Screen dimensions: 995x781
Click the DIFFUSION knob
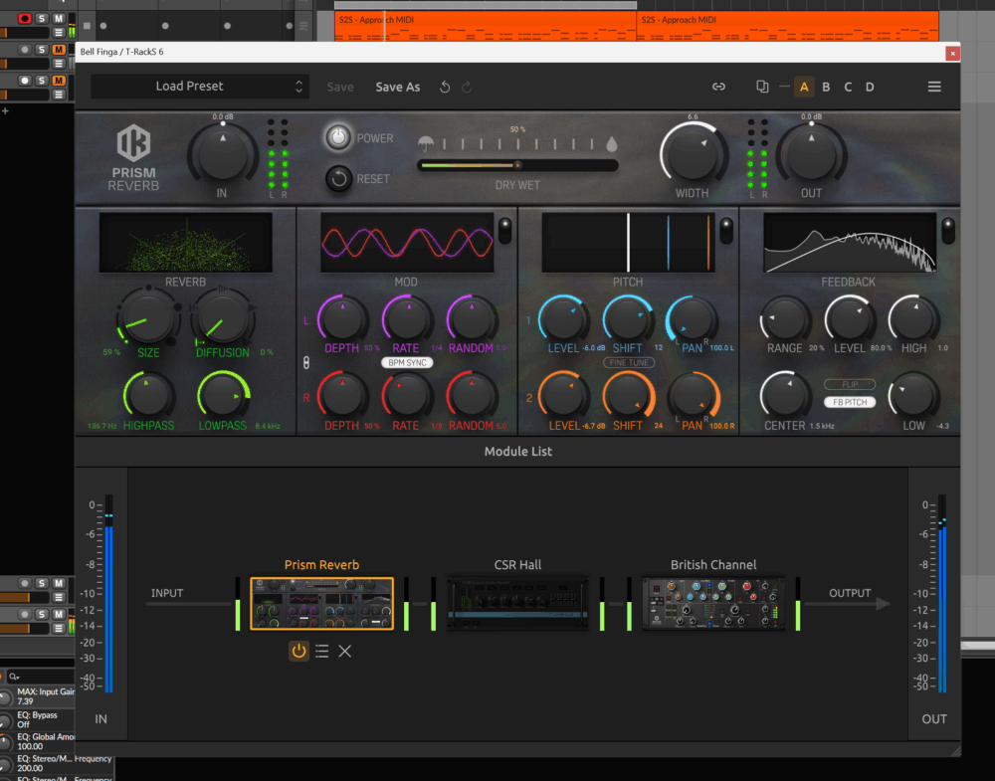click(222, 317)
